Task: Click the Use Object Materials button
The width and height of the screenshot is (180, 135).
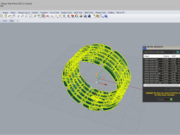Action: (x=172, y=89)
